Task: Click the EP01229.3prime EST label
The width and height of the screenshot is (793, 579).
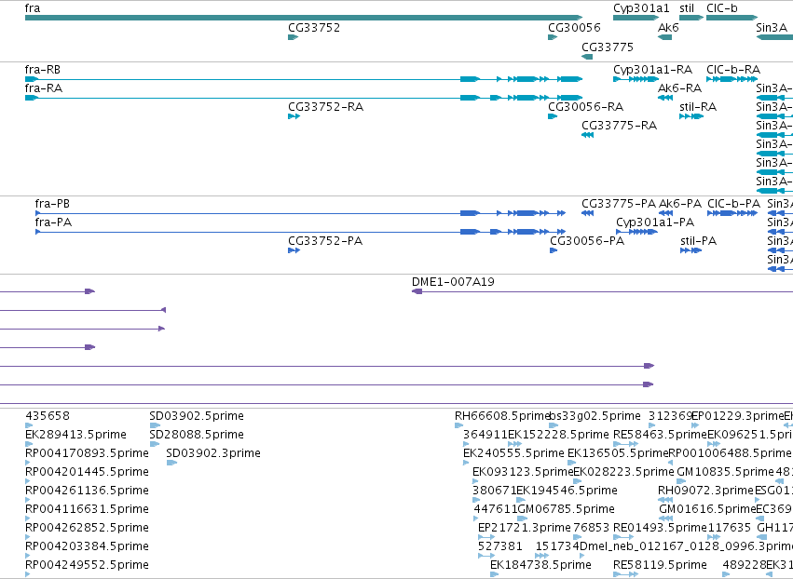Action: (738, 416)
